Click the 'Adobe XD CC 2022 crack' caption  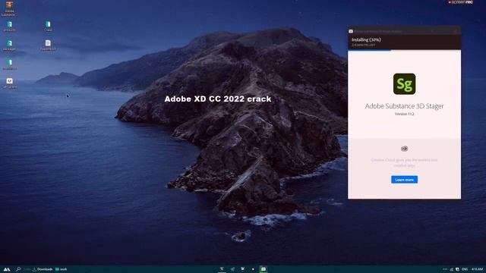(218, 99)
